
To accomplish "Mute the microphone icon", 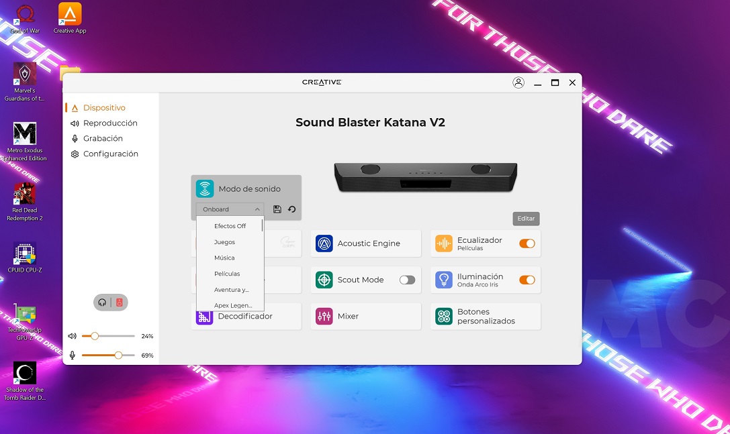I will pos(73,355).
